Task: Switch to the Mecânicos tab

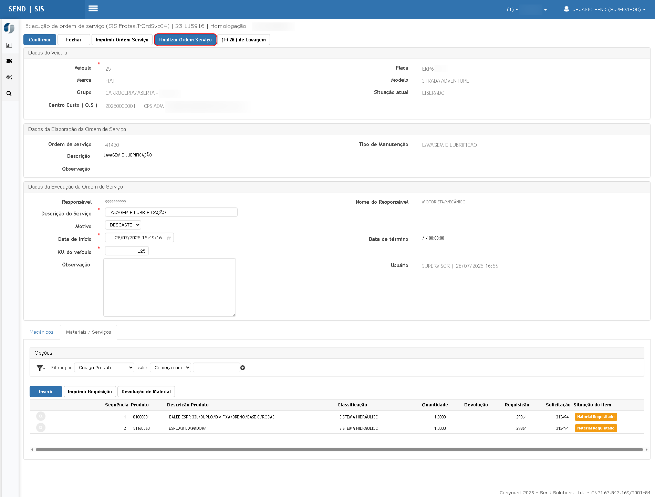Action: [x=41, y=332]
